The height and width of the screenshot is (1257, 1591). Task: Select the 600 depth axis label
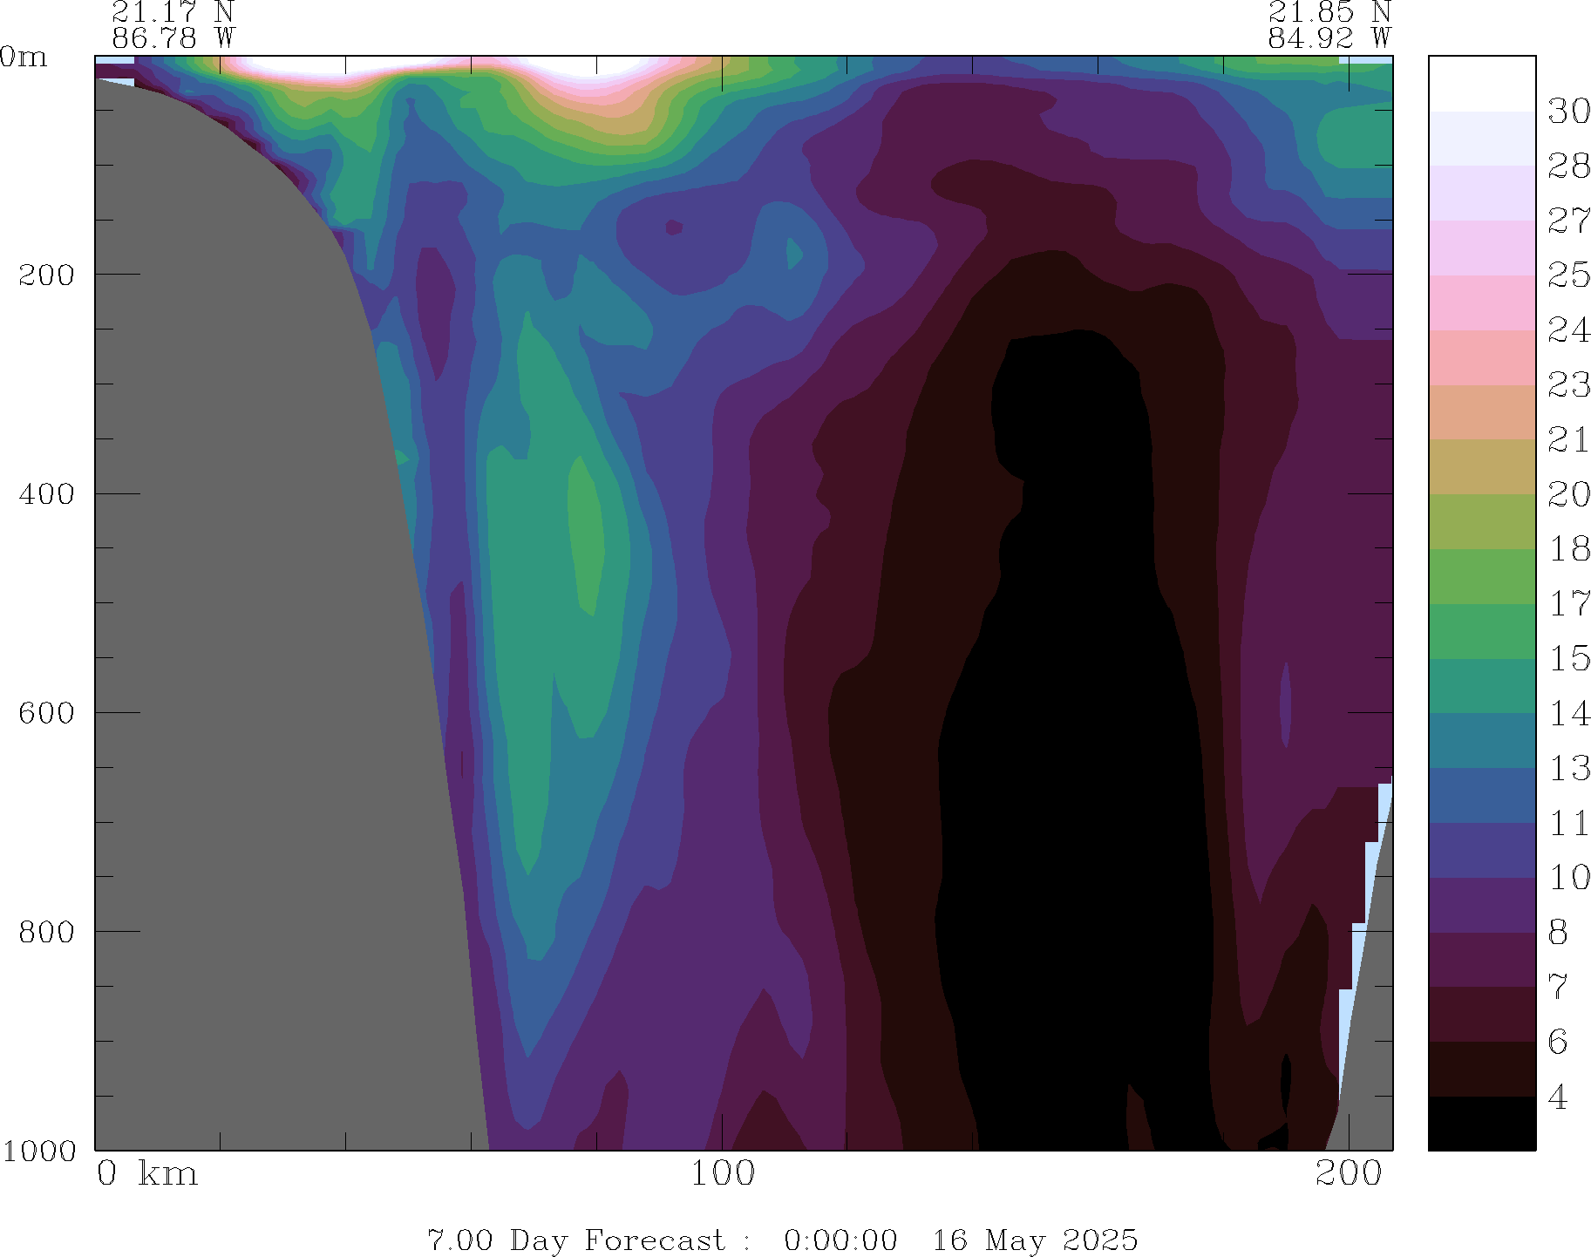tap(47, 712)
